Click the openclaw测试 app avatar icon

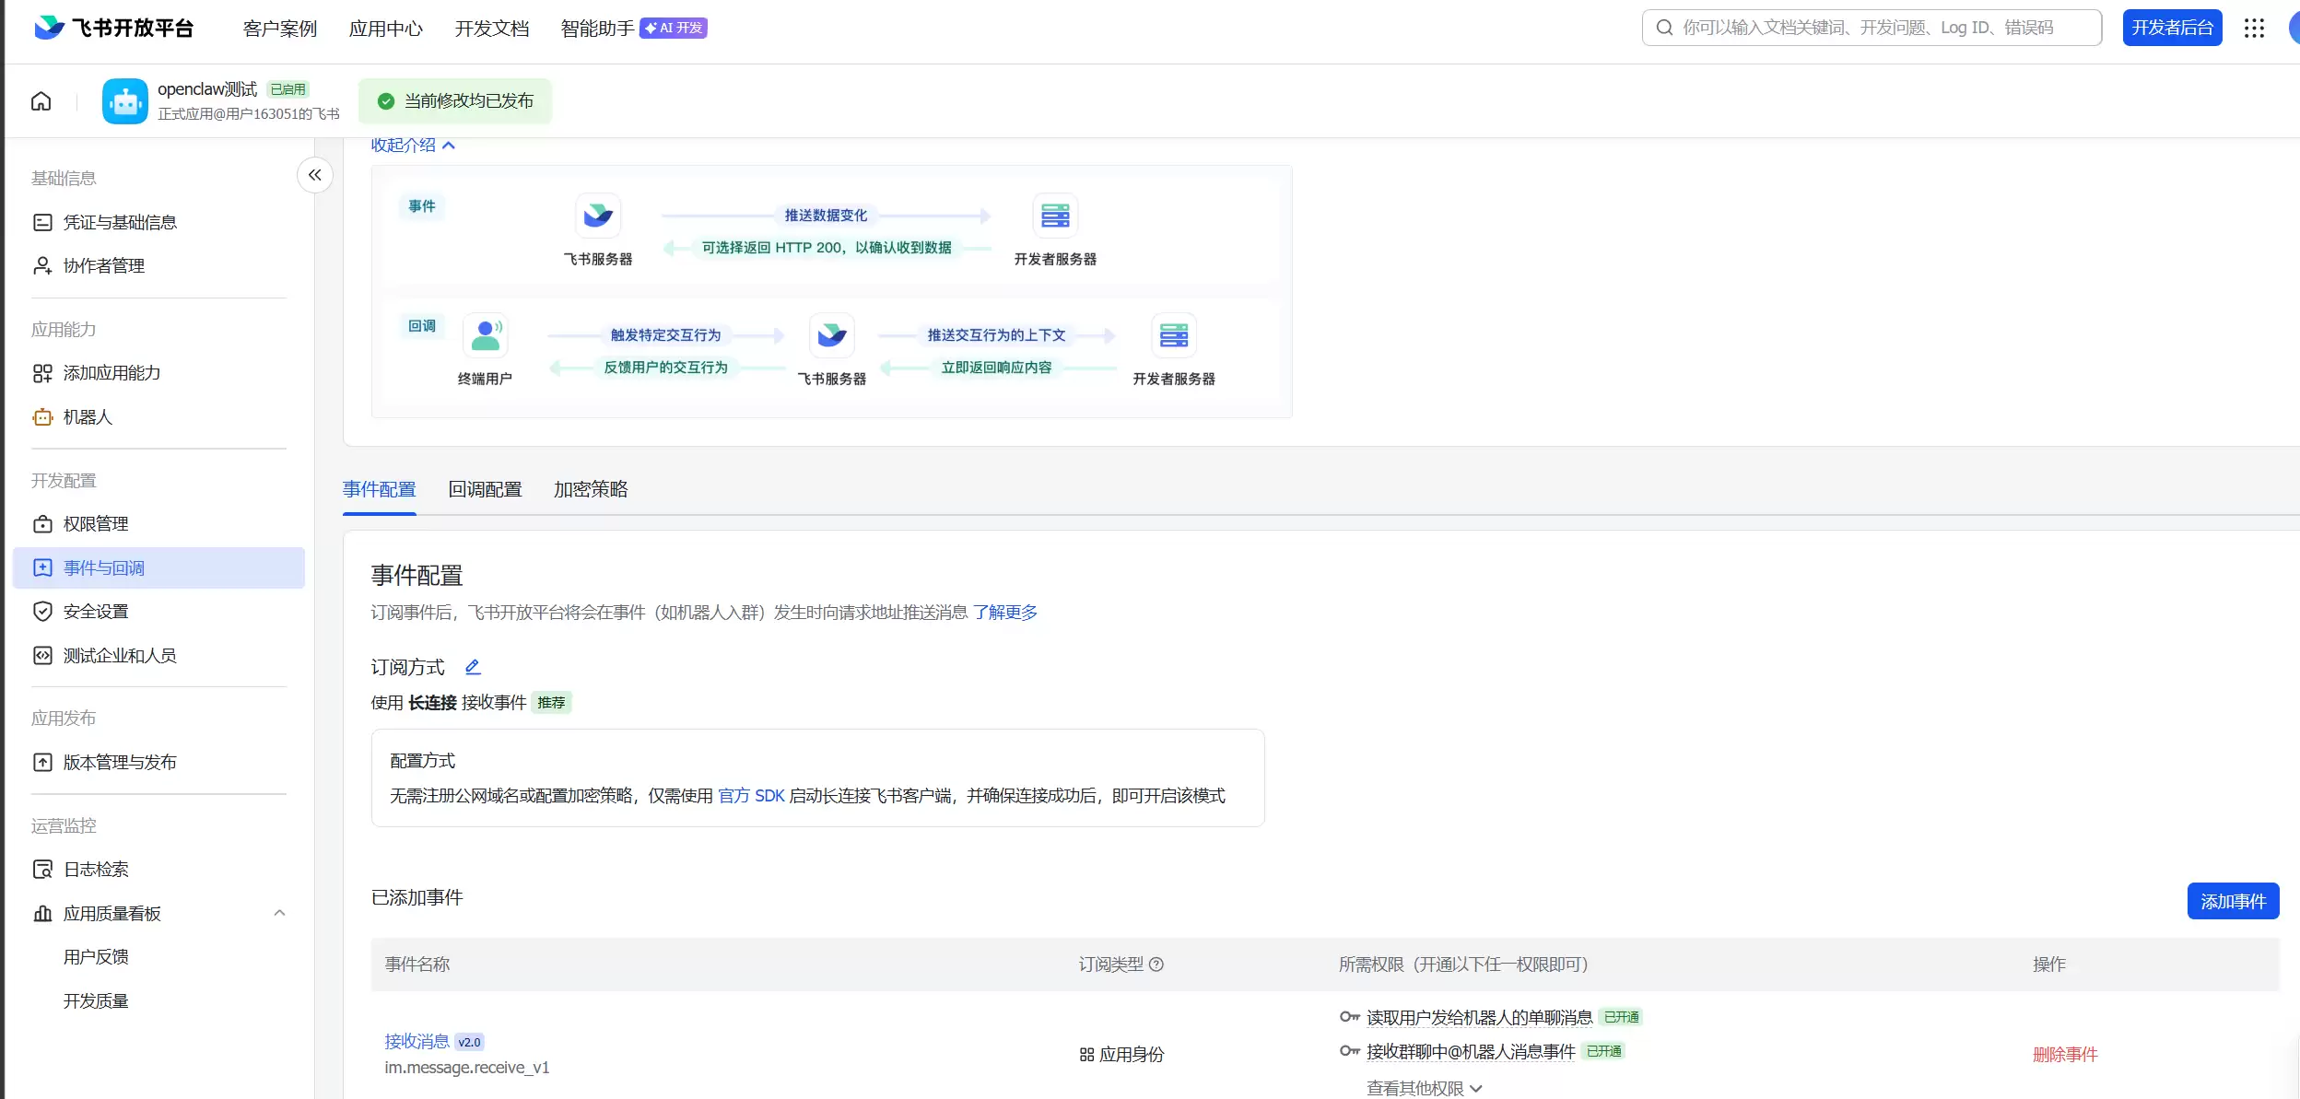coord(124,101)
